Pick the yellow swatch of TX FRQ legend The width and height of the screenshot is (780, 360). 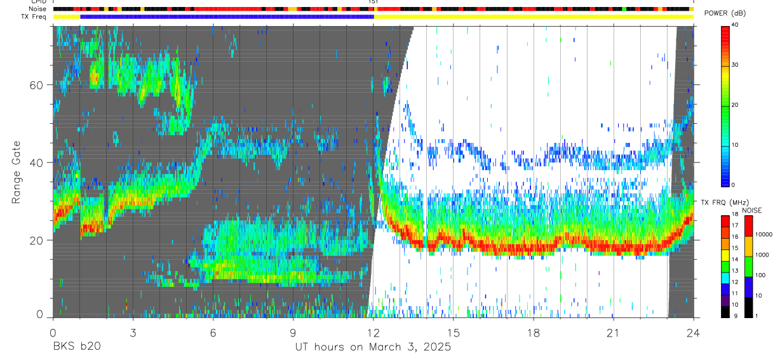click(725, 255)
